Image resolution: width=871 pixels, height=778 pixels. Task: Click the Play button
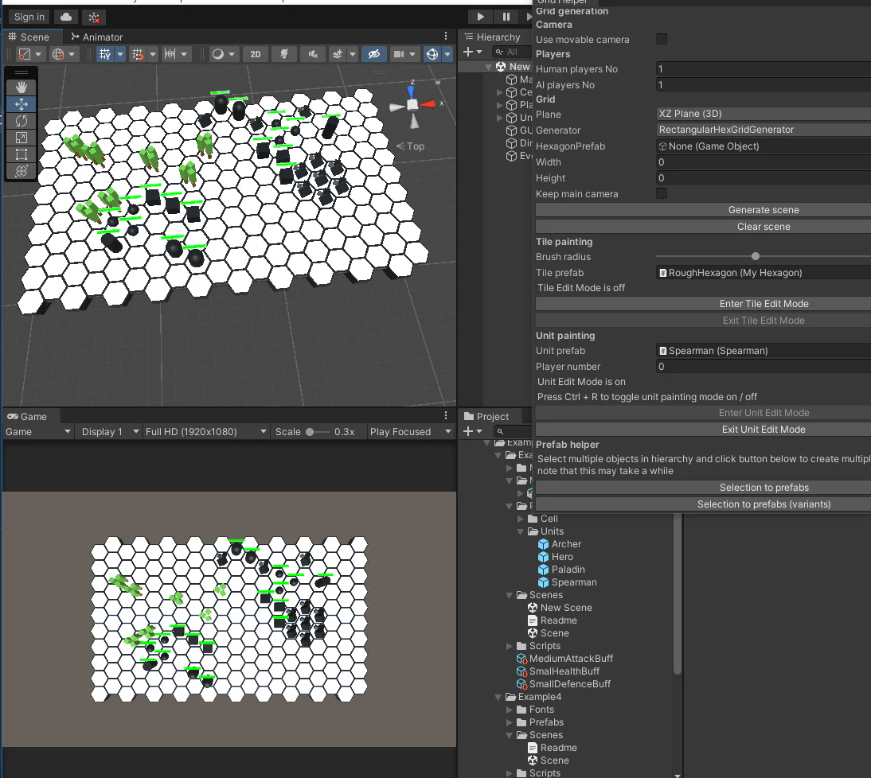[x=480, y=18]
